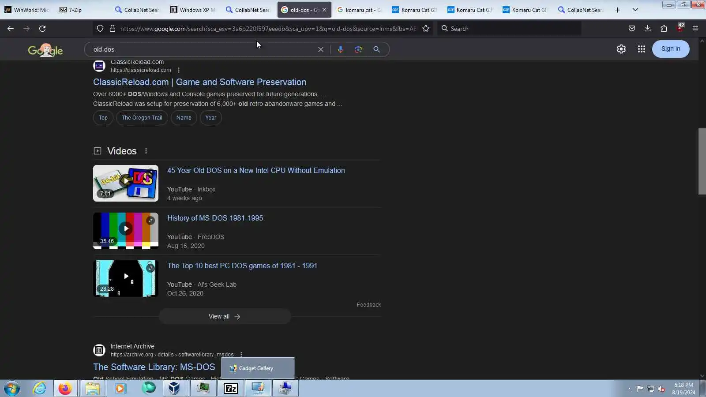Start Google voice search with microphone
Screen dimensions: 706x397
pos(340,49)
